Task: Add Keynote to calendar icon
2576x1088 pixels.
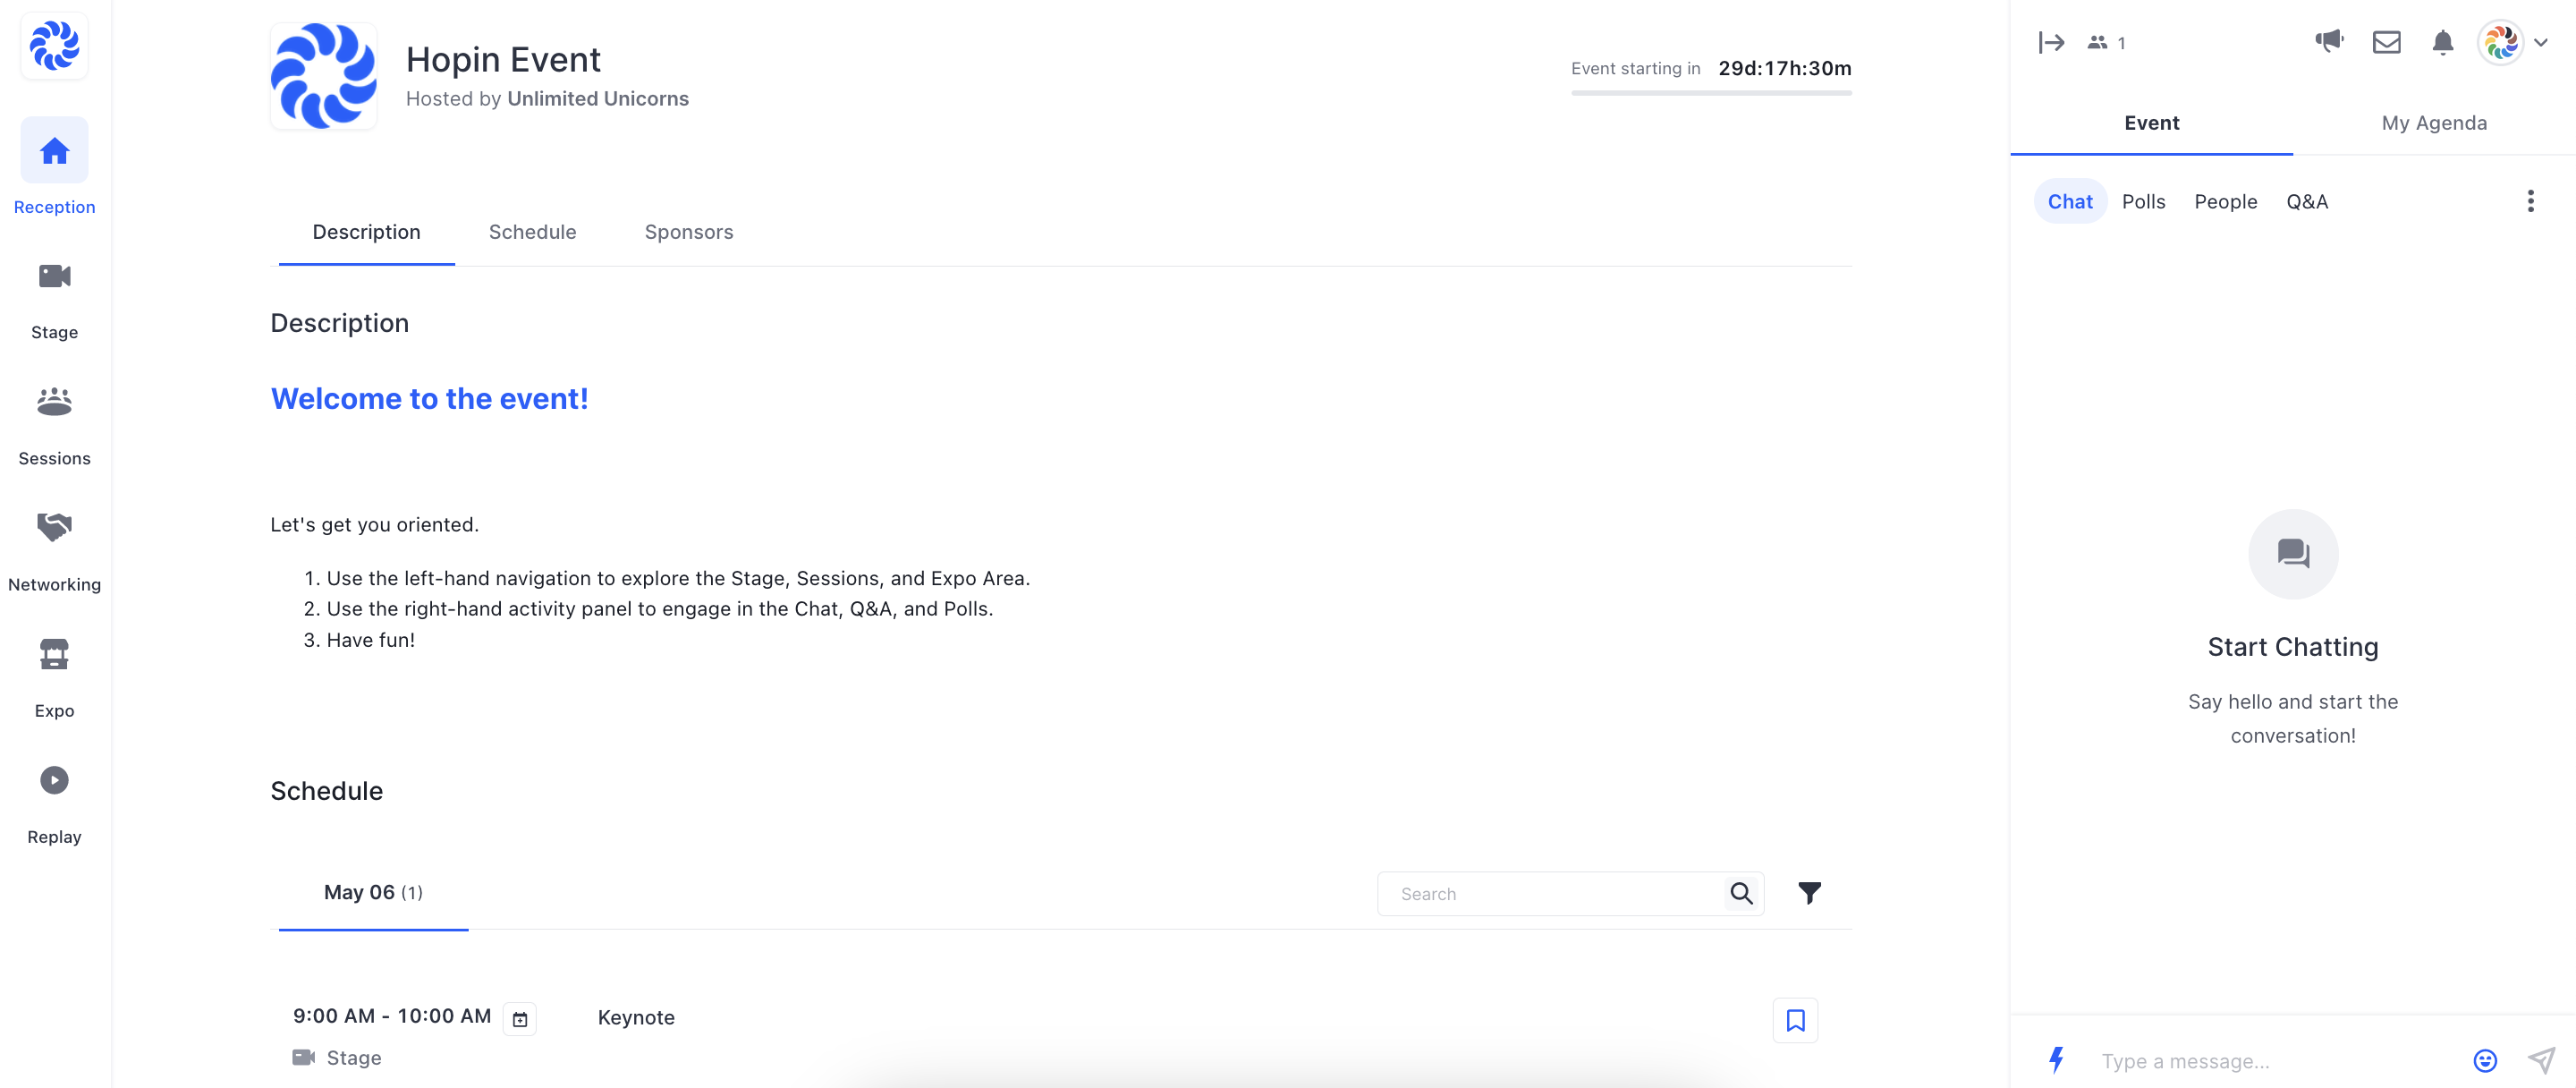Action: [x=520, y=1019]
